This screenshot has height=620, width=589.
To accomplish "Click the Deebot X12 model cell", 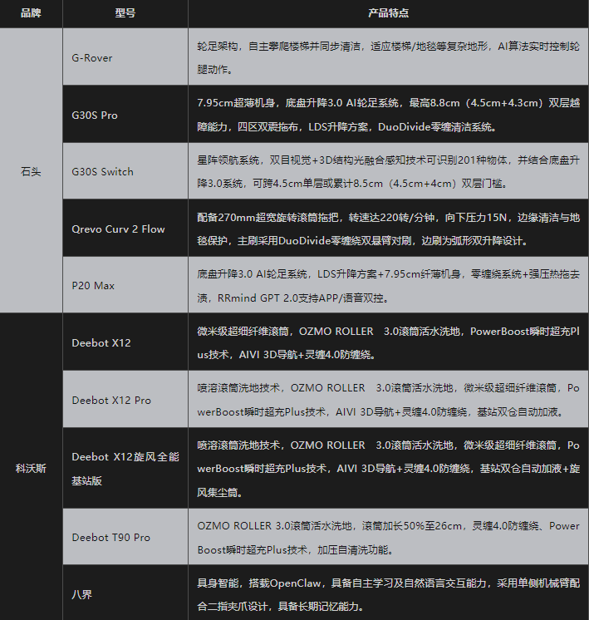I will pyautogui.click(x=101, y=342).
